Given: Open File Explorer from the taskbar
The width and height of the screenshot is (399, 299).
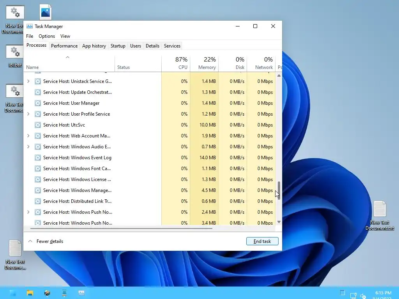Looking at the screenshot, I should [30, 293].
